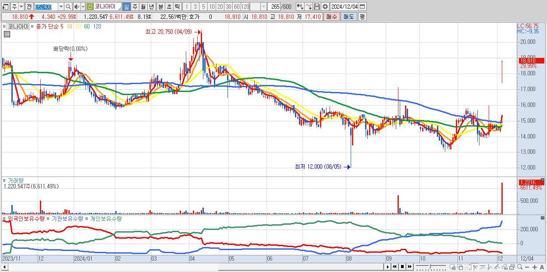
Task: Save chart with floppy disk icon
Action: (317, 7)
